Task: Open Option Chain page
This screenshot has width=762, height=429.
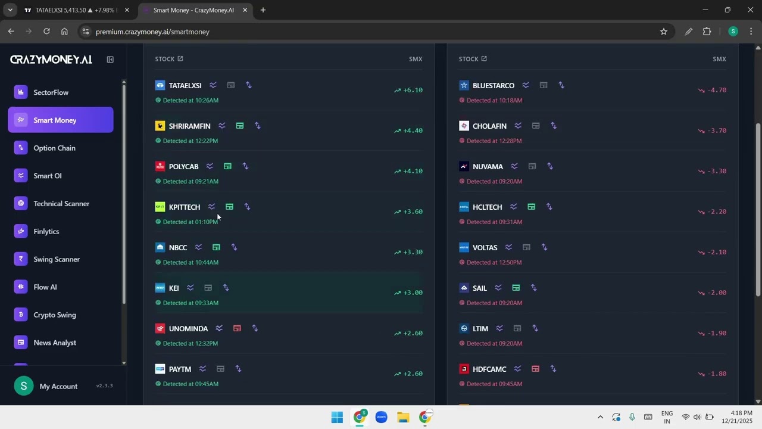Action: 60,148
